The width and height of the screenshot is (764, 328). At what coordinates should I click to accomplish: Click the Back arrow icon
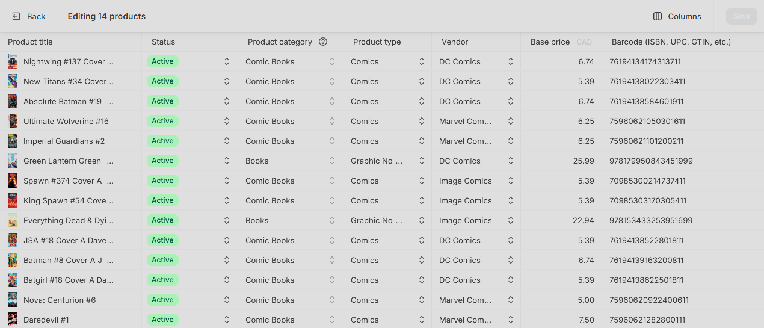tap(16, 16)
